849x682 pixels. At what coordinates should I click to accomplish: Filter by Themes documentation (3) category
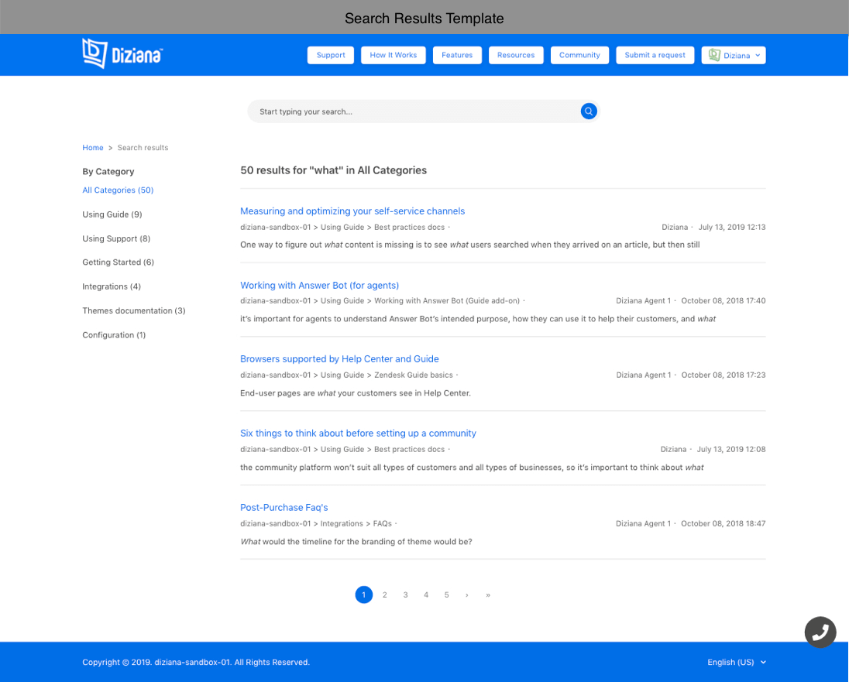tap(134, 311)
